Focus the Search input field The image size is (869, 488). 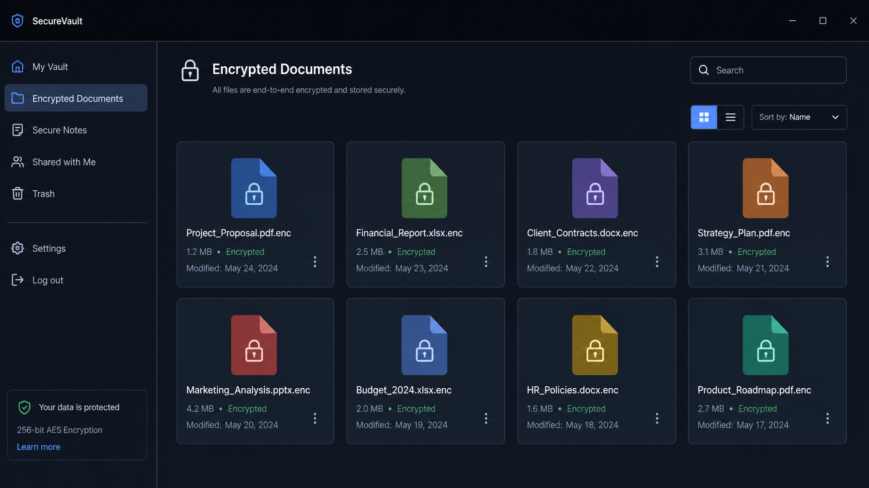[768, 70]
